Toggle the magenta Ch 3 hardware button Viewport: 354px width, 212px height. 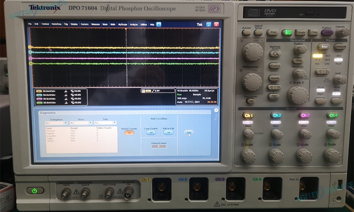pos(305,115)
